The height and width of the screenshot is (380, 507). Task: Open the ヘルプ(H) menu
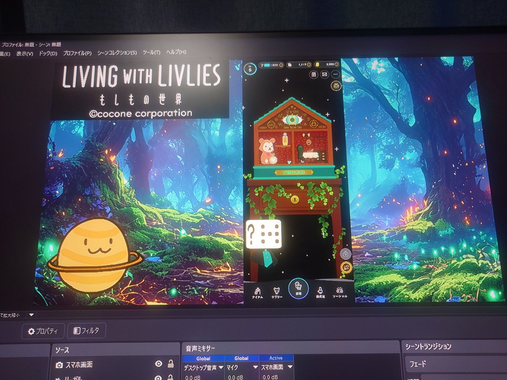pos(176,52)
